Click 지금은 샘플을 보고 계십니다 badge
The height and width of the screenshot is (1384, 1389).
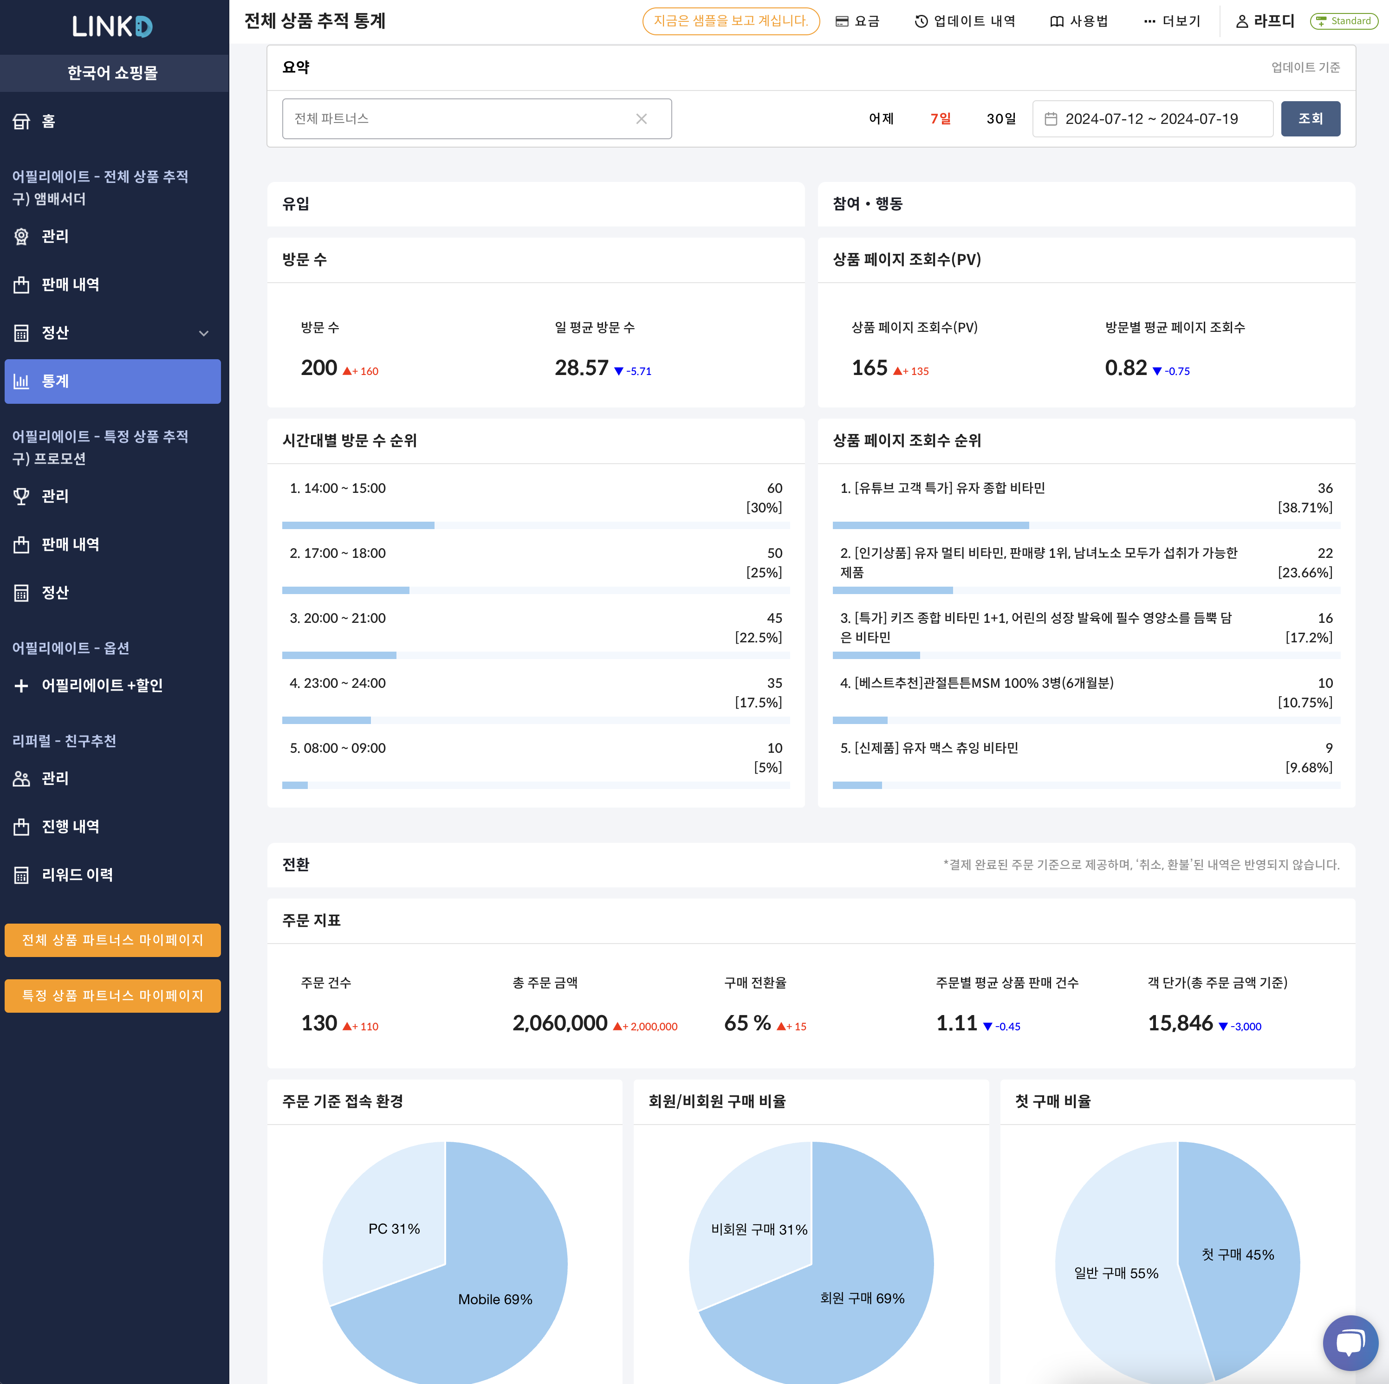pos(731,21)
